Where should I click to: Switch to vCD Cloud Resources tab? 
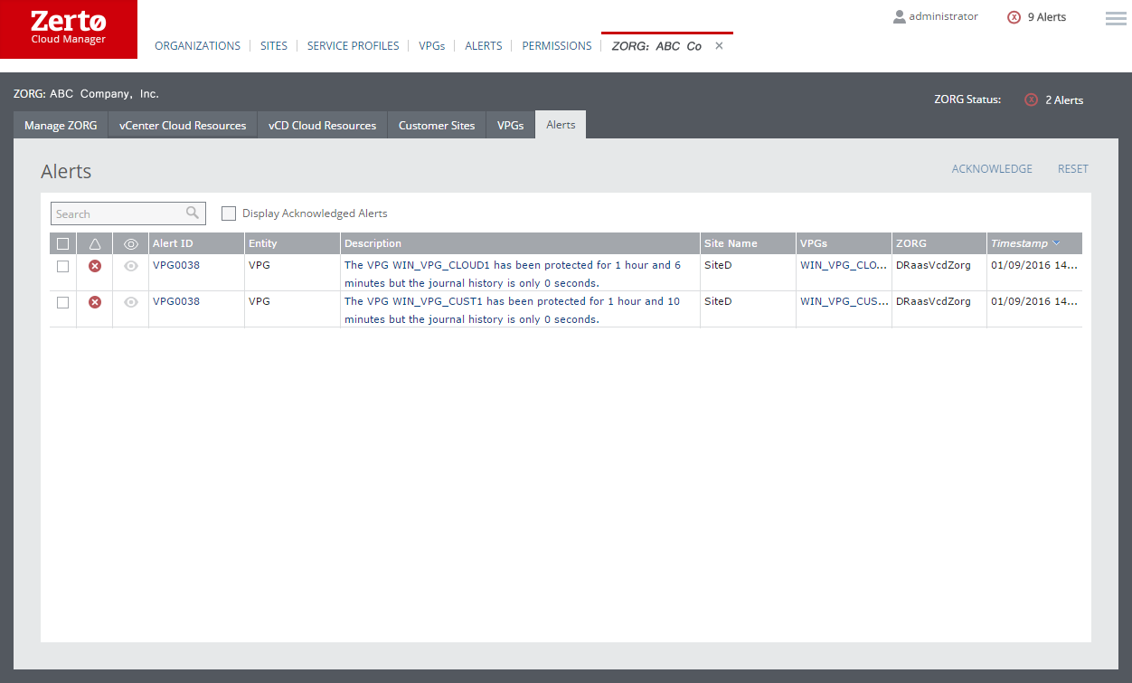point(323,125)
